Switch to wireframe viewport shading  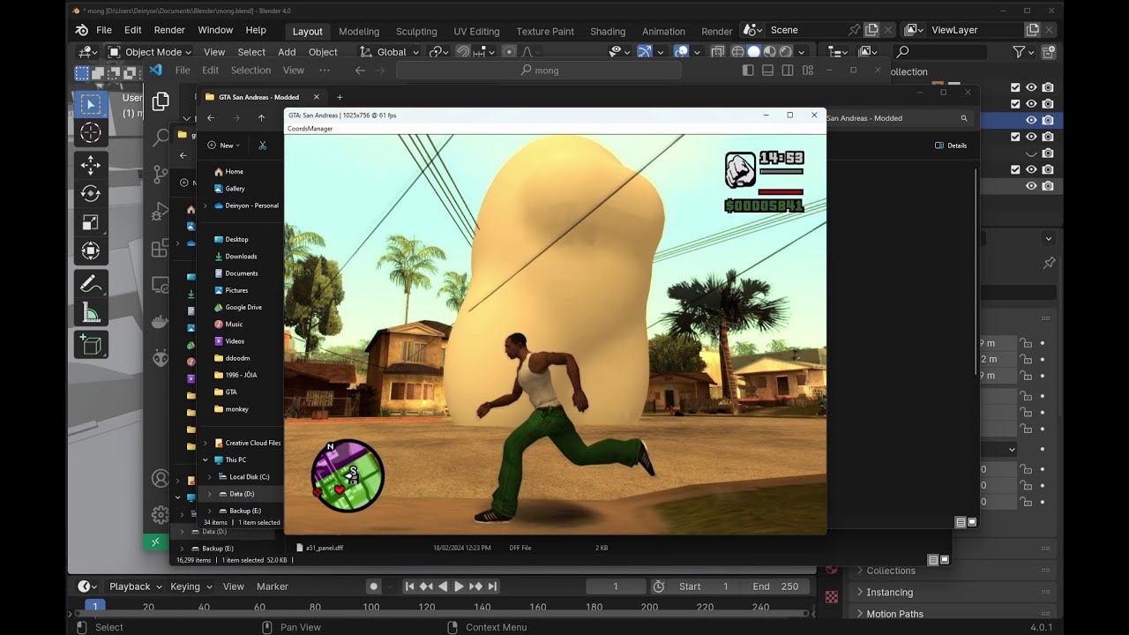pyautogui.click(x=737, y=52)
